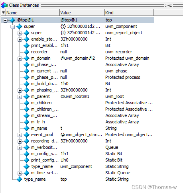Click the diamond icon beside m_phase_i...
The image size is (183, 193).
tap(26, 65)
